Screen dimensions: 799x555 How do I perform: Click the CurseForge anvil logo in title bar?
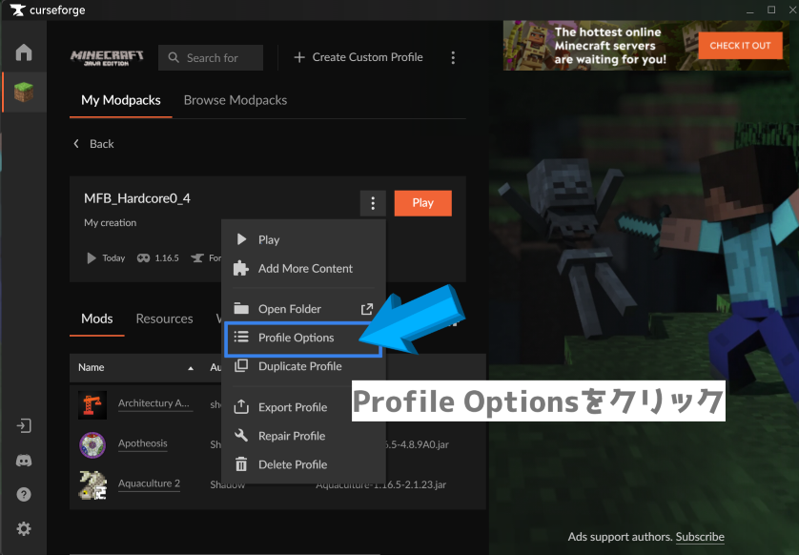coord(17,10)
